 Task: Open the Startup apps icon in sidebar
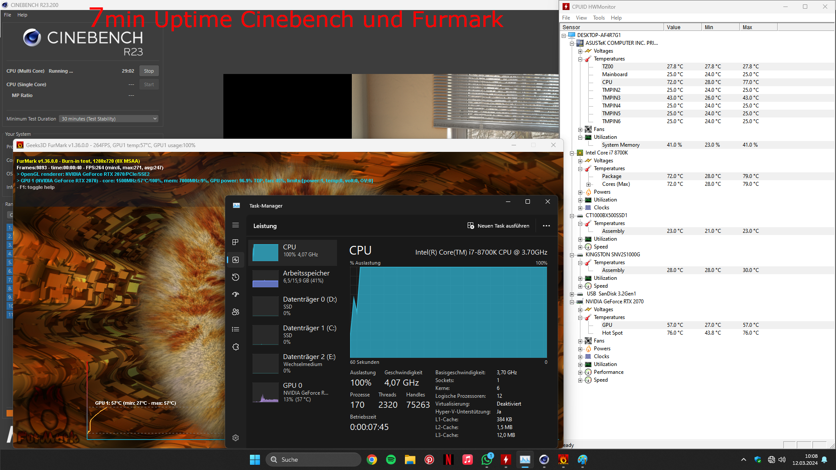(236, 295)
